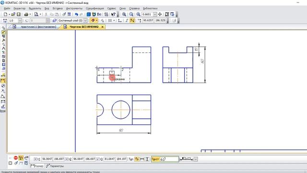
Task: Undo the last action
Action: (76, 14)
